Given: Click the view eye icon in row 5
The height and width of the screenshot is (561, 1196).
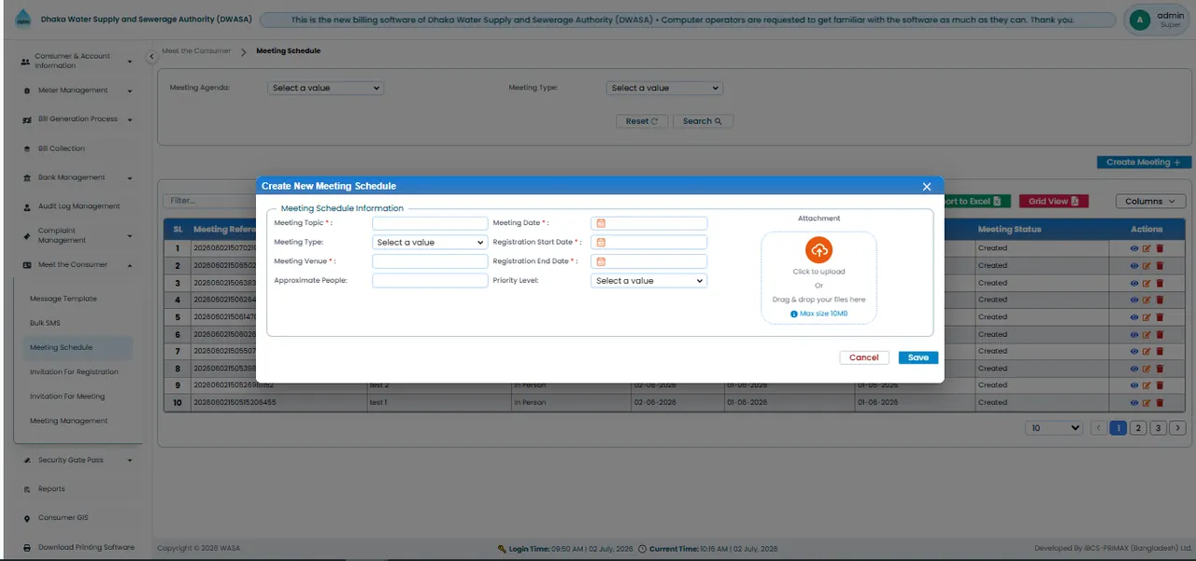Looking at the screenshot, I should 1135,317.
